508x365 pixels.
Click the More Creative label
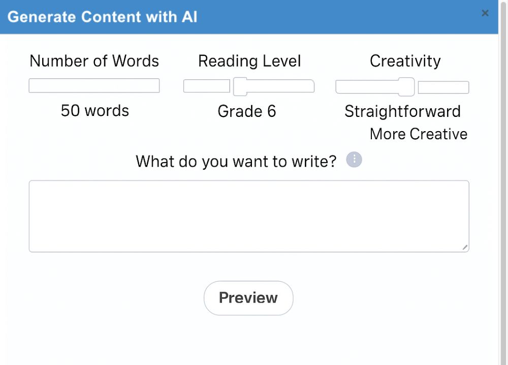[418, 134]
